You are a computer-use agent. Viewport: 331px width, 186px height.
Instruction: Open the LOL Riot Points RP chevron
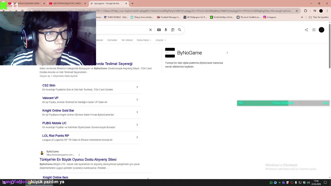pyautogui.click(x=137, y=137)
